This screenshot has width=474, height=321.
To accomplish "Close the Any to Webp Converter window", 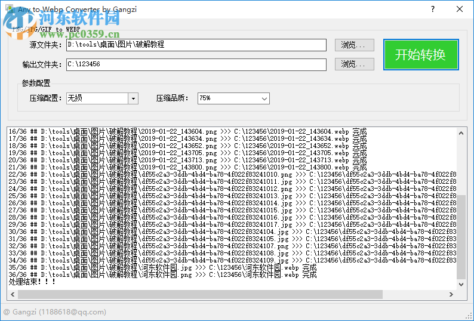I will (460, 9).
